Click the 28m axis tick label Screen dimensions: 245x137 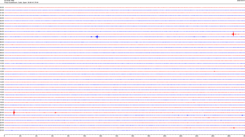click(x=229, y=136)
